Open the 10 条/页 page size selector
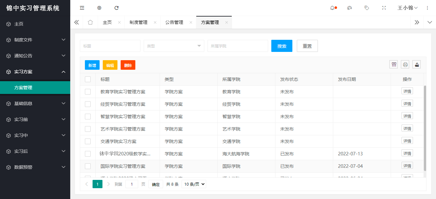 [194, 184]
